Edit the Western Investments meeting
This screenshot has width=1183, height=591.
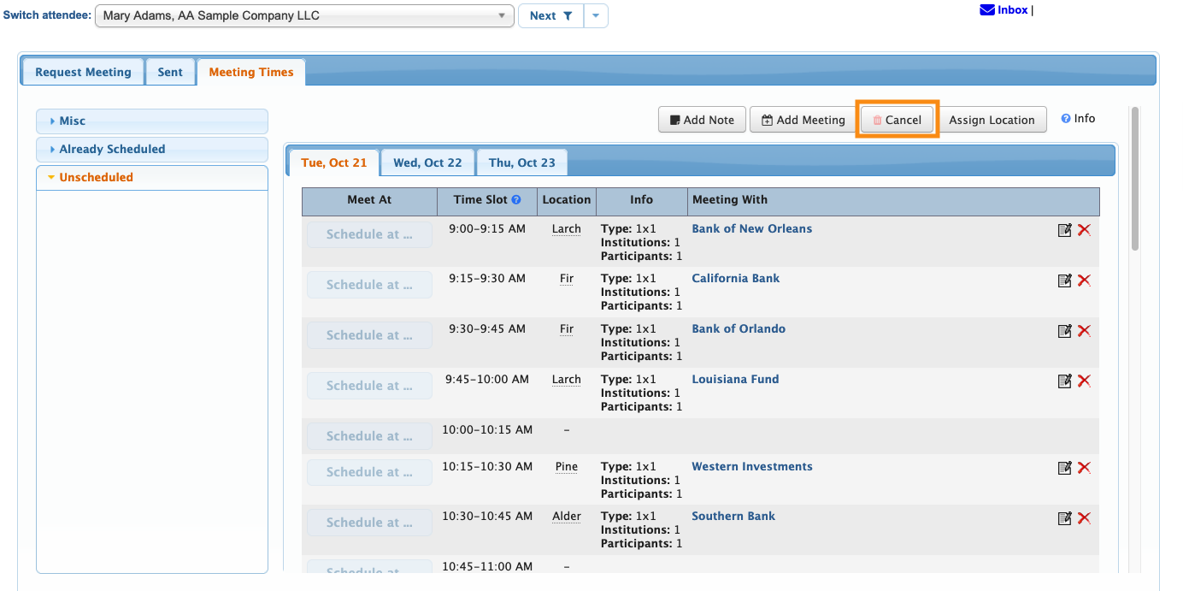[1065, 468]
